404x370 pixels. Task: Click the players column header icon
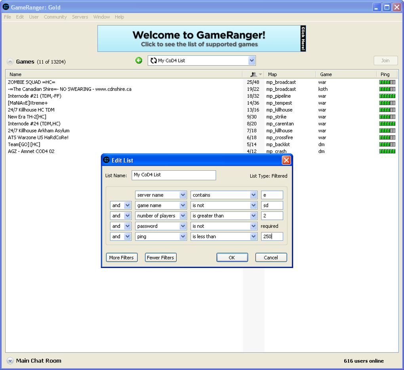253,74
